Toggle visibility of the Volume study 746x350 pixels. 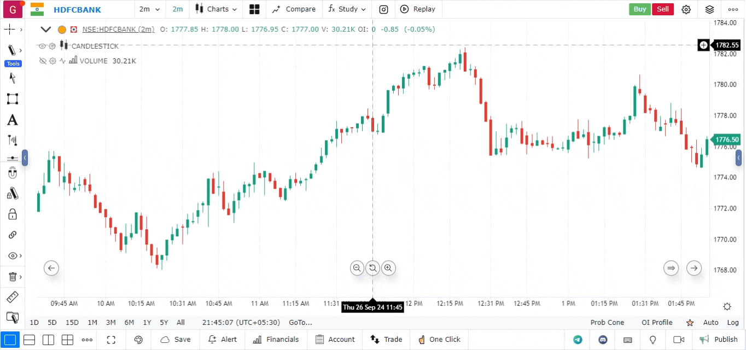43,61
